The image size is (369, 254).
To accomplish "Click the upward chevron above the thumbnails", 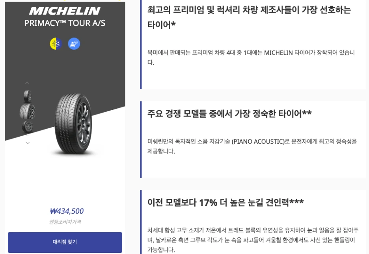I will pyautogui.click(x=28, y=82).
